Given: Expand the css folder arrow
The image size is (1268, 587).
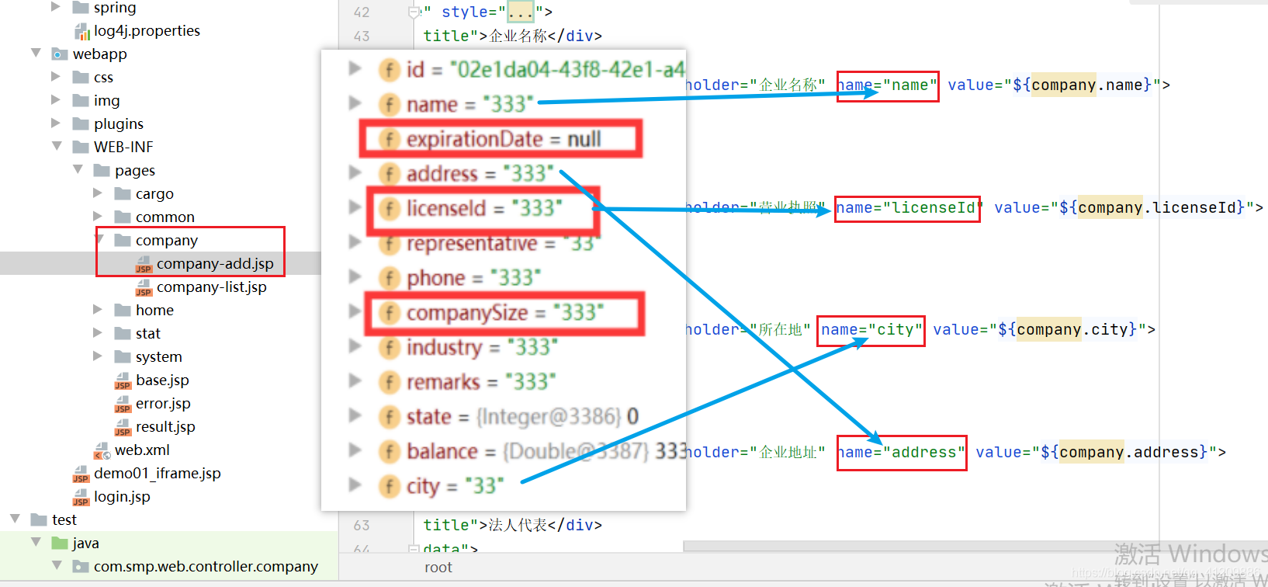Looking at the screenshot, I should click(x=56, y=77).
